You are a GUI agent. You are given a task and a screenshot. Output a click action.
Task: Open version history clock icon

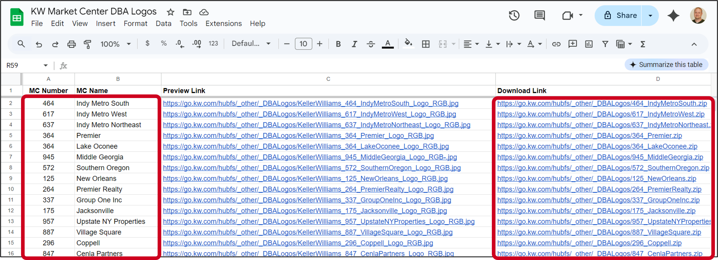(514, 15)
